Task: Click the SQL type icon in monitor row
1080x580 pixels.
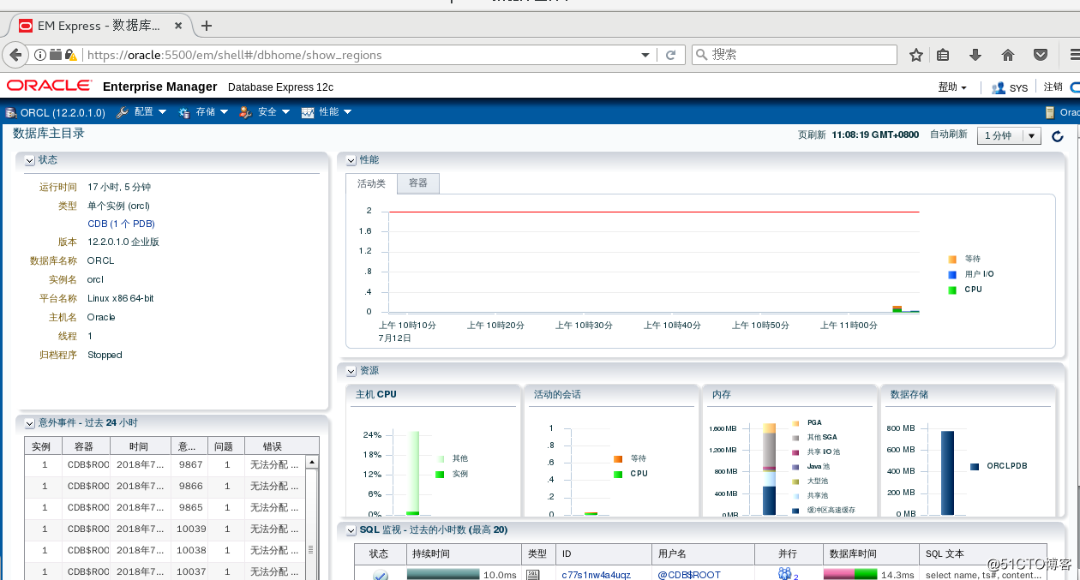Action: [533, 575]
